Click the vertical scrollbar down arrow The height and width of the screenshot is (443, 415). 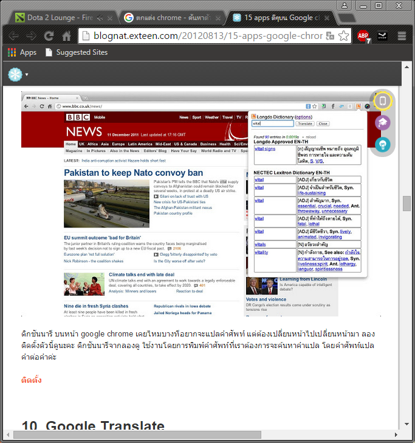pos(406,424)
